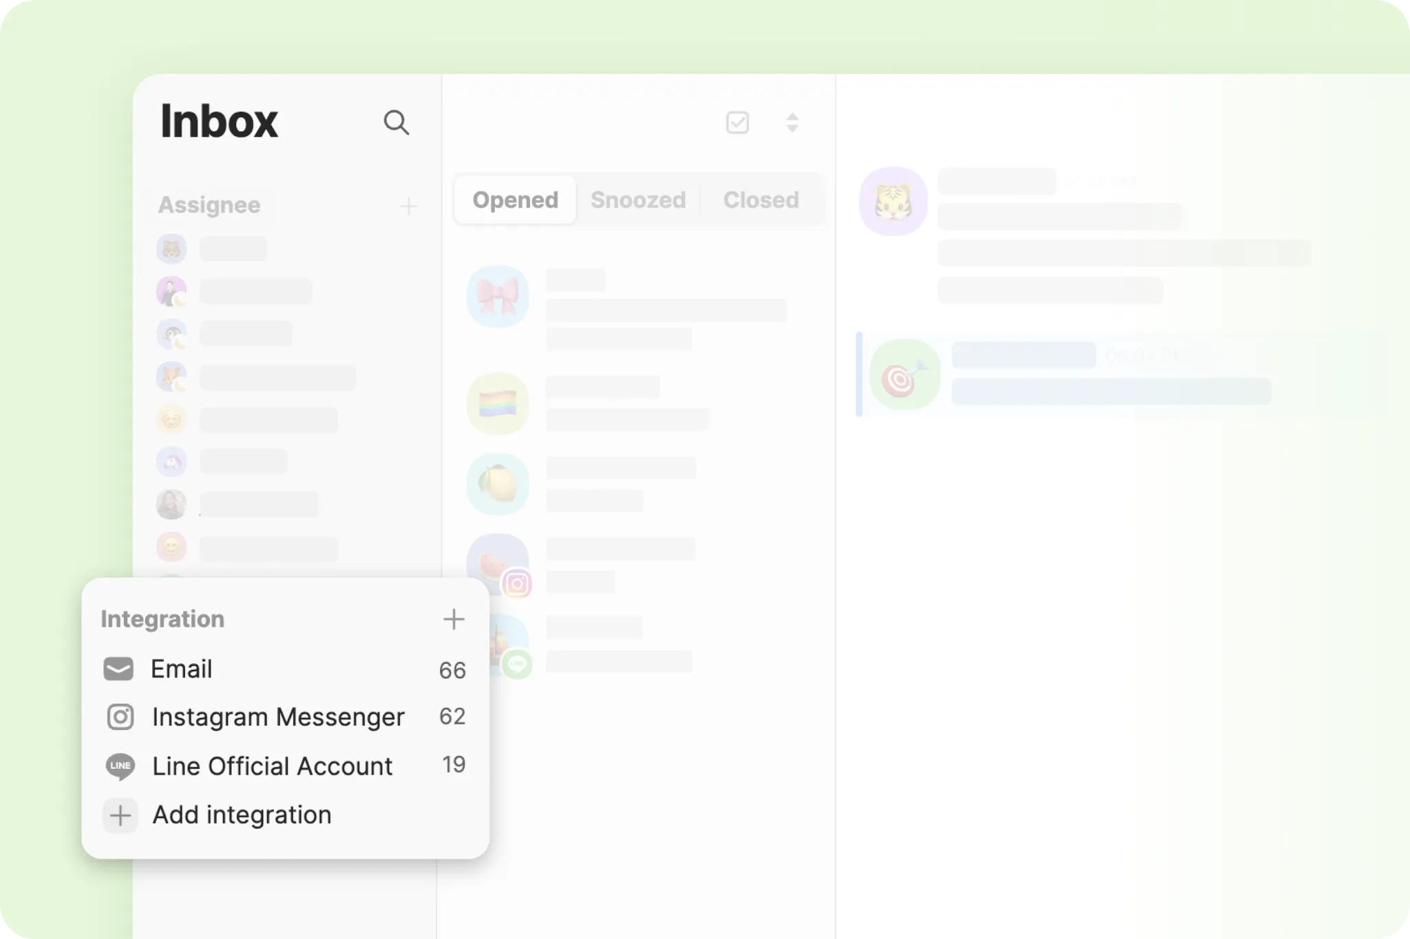1410x939 pixels.
Task: Click the Email envelope icon
Action: (118, 669)
